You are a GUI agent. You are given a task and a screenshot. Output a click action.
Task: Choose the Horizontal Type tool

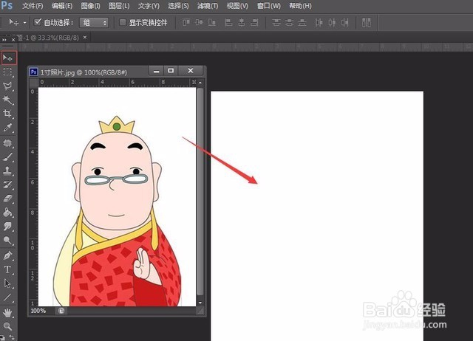pyautogui.click(x=7, y=269)
